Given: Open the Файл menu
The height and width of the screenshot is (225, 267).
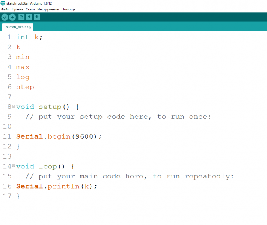Looking at the screenshot, I should click(5, 9).
